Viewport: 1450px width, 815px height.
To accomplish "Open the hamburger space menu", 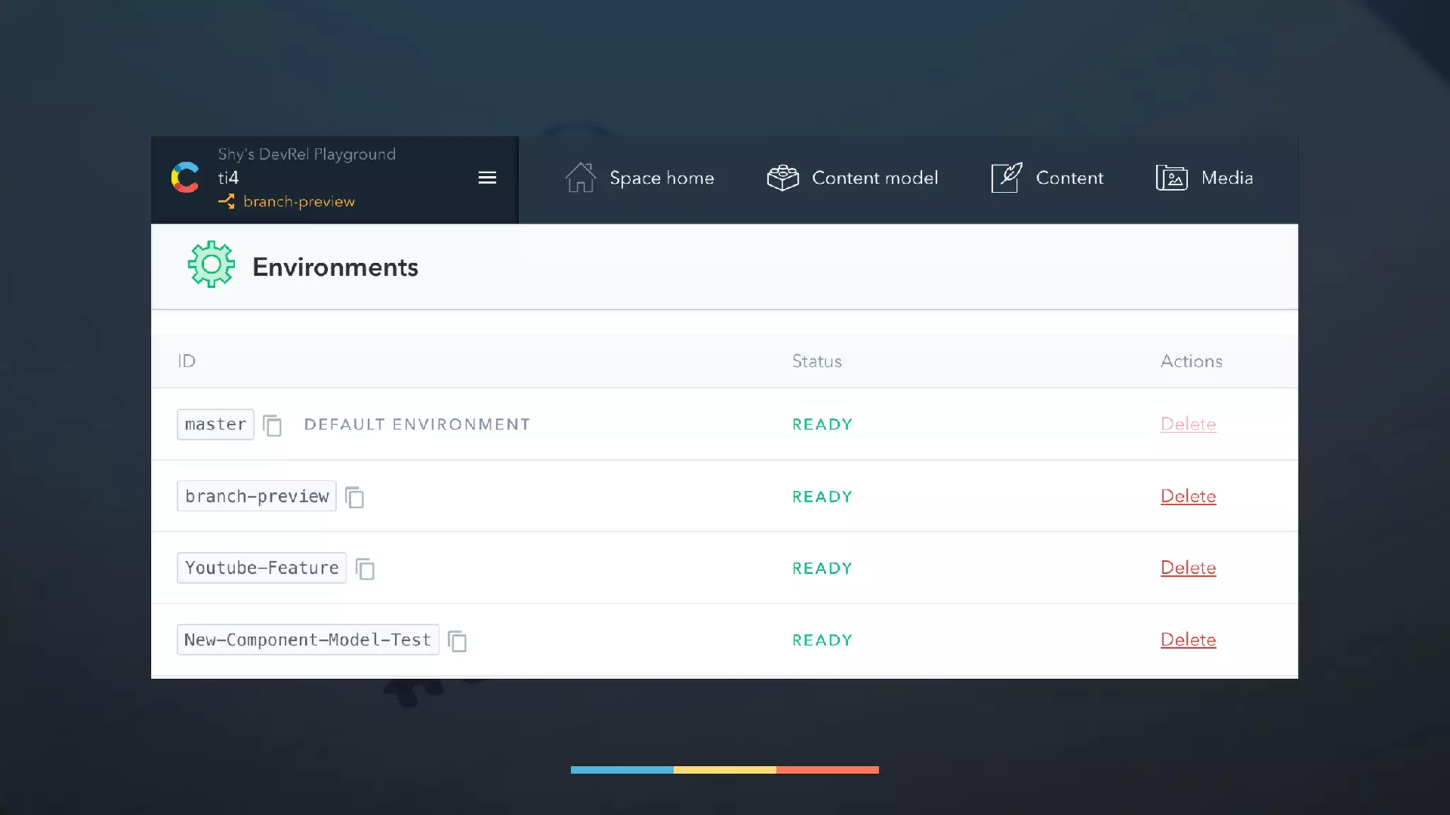I will click(487, 178).
